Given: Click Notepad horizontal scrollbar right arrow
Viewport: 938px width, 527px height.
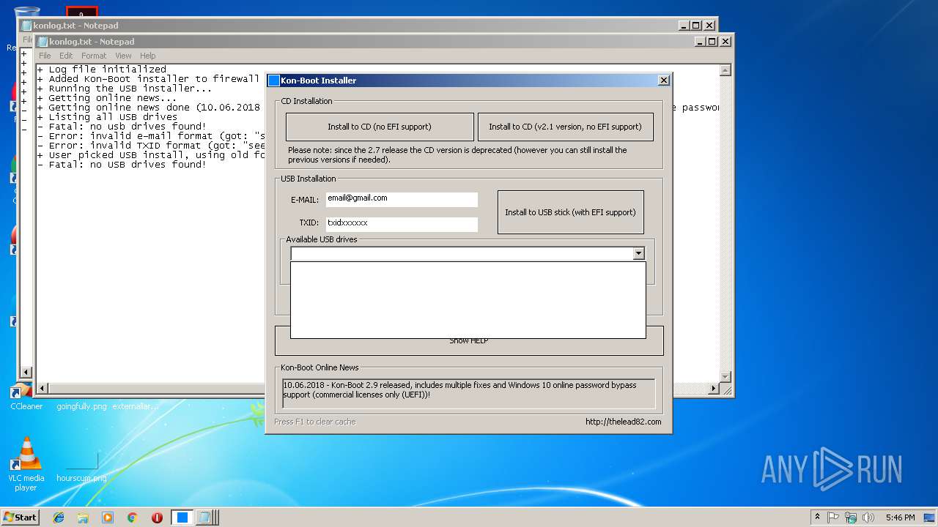Looking at the screenshot, I should point(714,389).
